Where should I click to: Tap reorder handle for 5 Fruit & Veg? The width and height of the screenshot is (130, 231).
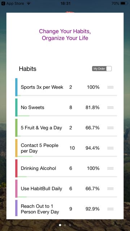coord(110,128)
